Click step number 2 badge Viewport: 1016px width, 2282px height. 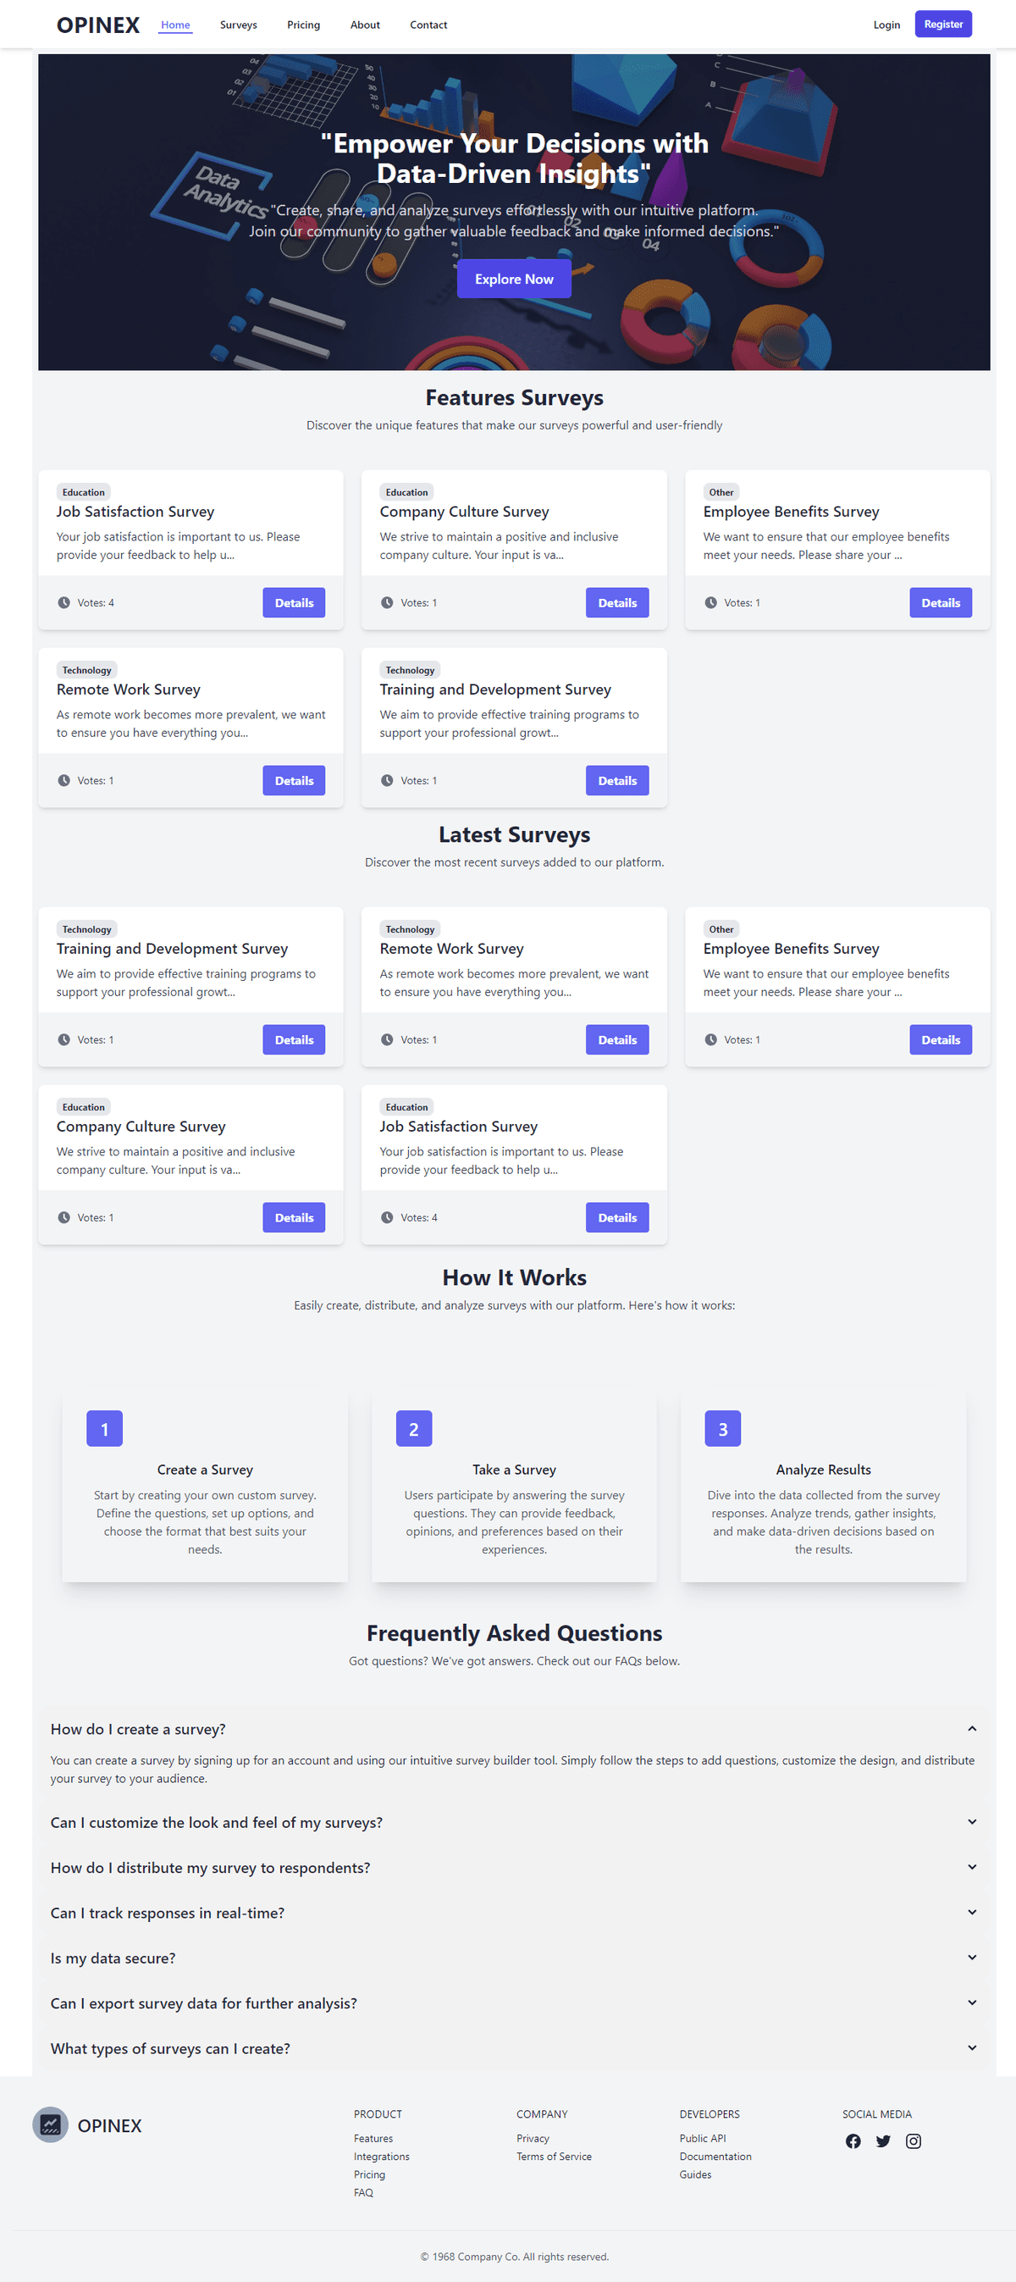(414, 1428)
